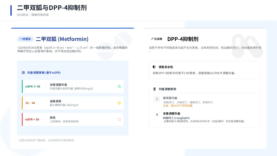Click the text 立即停用，改用其他药物
The height and width of the screenshot is (156, 277).
[64, 121]
